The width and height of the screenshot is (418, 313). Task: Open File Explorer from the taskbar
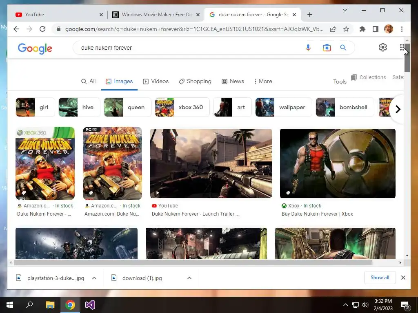[50, 305]
